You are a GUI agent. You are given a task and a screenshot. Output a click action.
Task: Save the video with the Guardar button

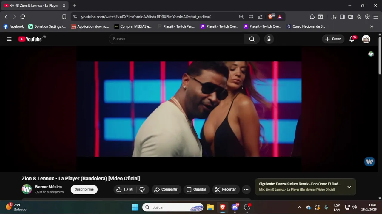(x=196, y=189)
